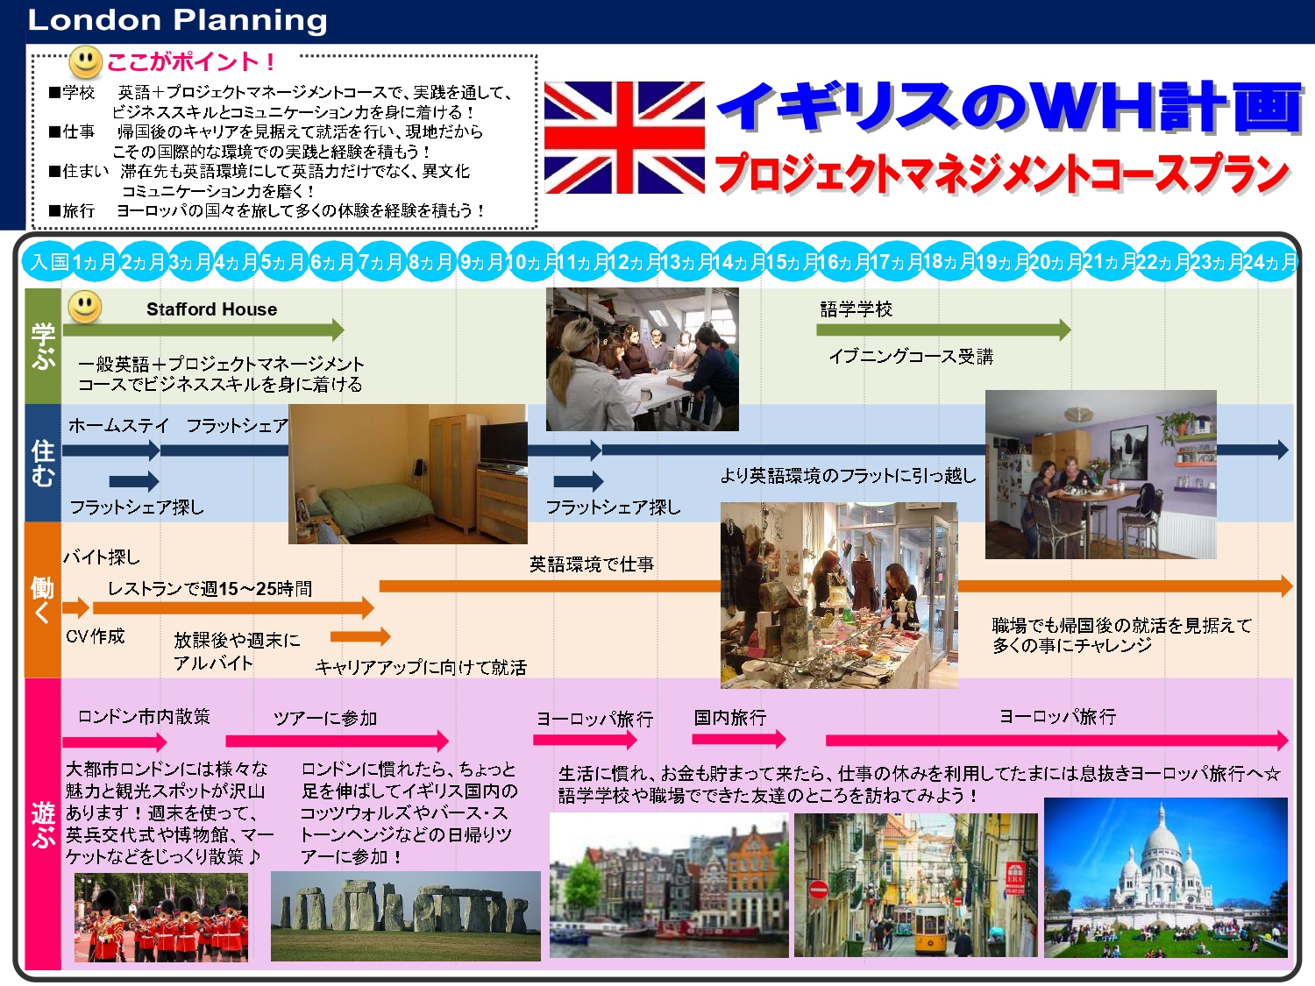Click the short orange arrow above CV作成
Image resolution: width=1315 pixels, height=986 pixels.
point(75,607)
